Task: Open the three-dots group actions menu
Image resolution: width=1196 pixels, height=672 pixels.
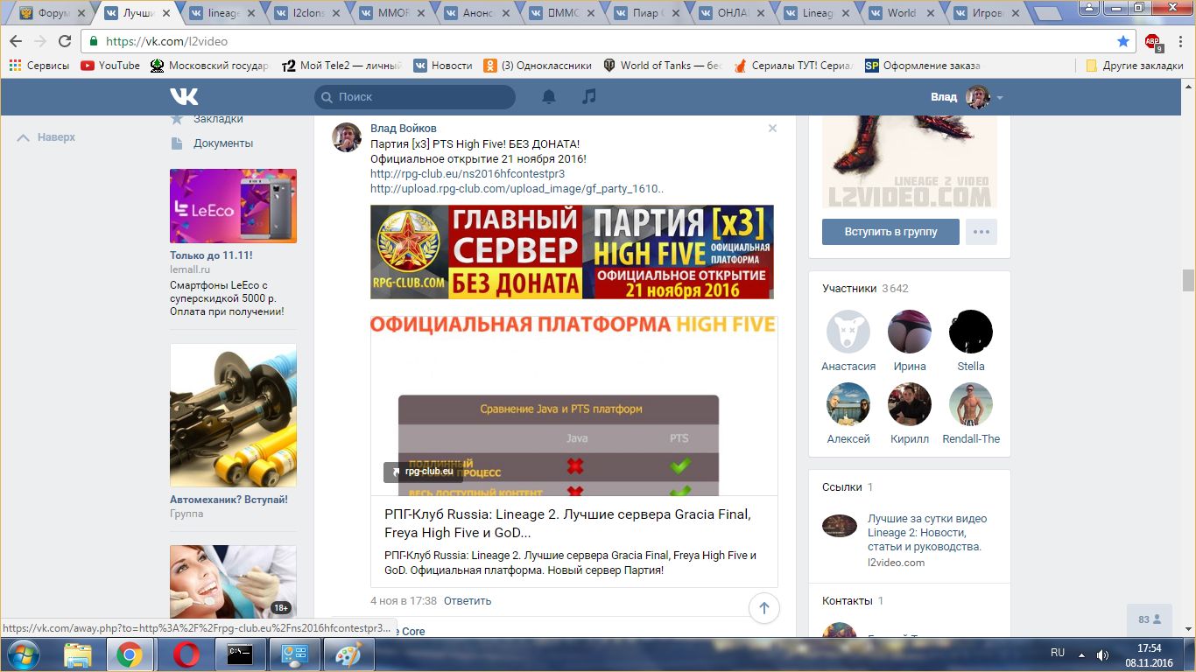Action: 981,232
